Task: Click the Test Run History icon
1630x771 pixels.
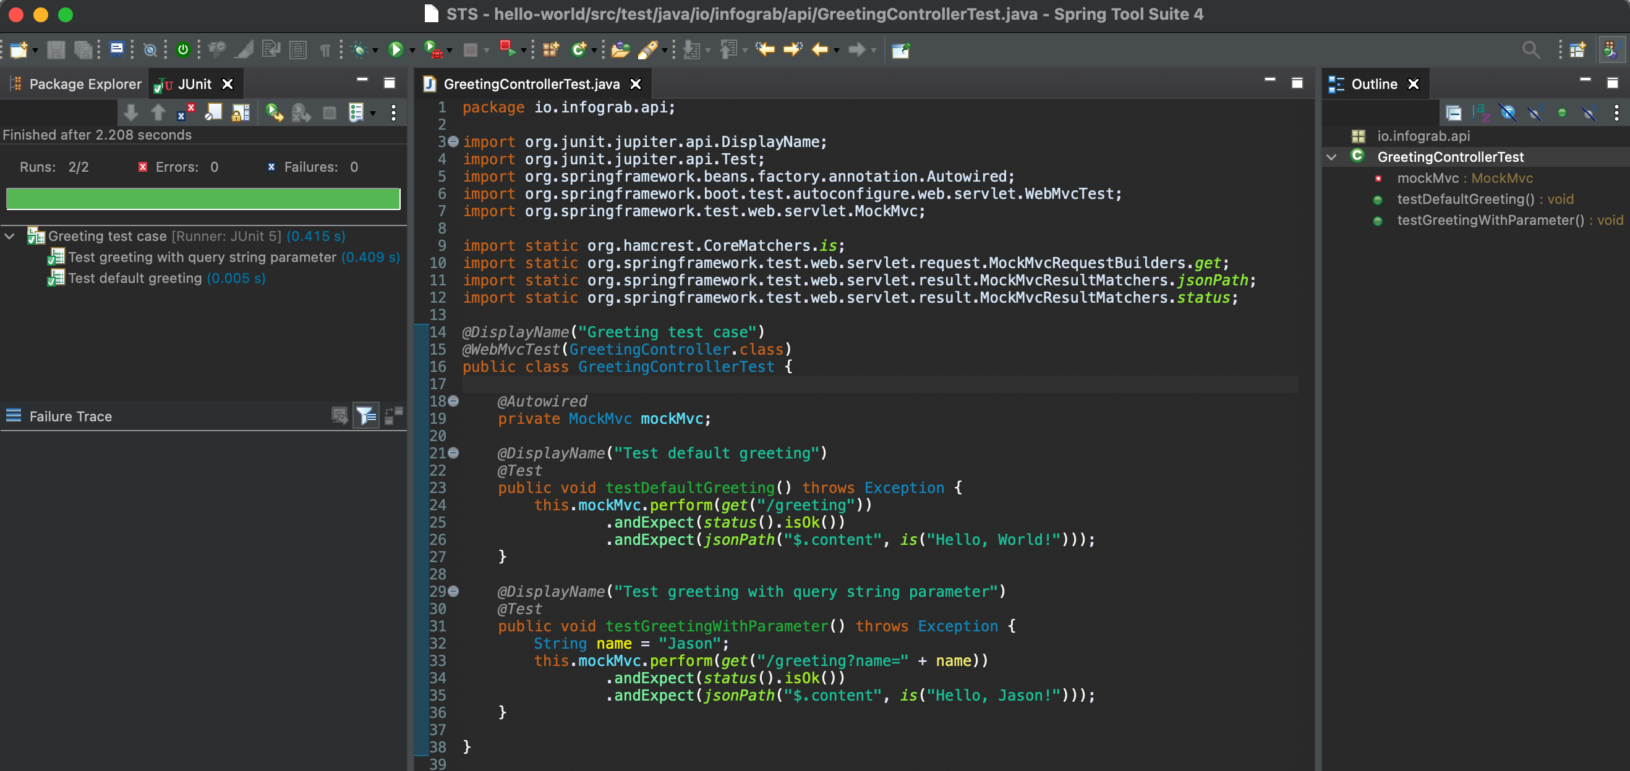Action: click(x=356, y=113)
